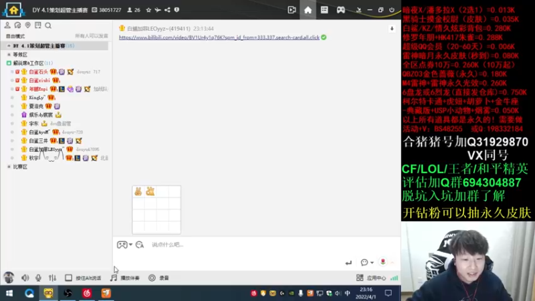Viewport: 535px width, 301px height.
Task: Favorite this channel with the star icon
Action: click(x=148, y=10)
